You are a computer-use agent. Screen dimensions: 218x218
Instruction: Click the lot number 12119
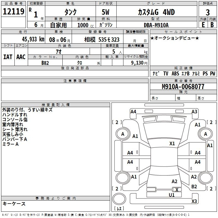click(x=13, y=11)
